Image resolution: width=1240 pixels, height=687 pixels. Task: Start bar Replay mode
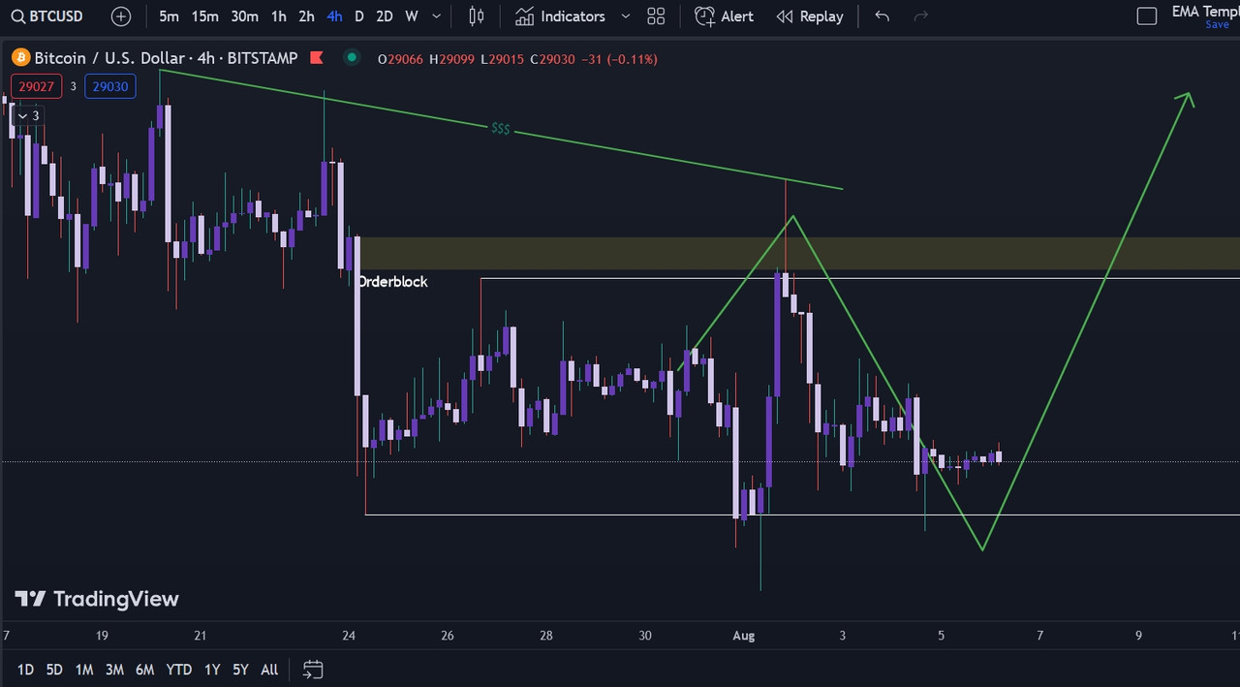click(x=810, y=16)
